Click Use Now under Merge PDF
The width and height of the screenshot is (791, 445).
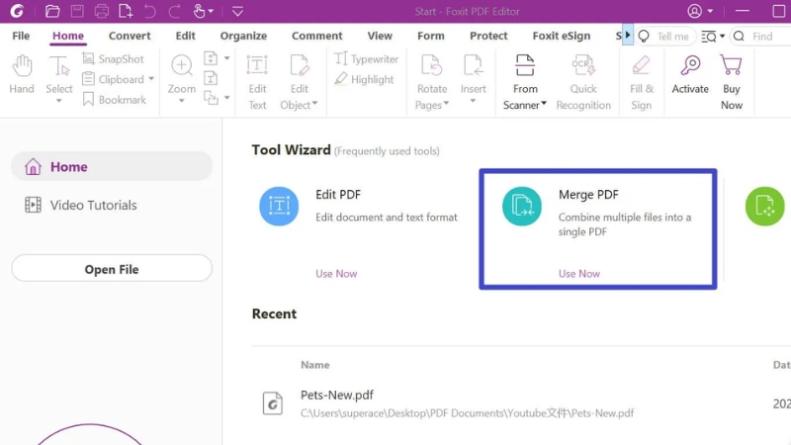579,274
